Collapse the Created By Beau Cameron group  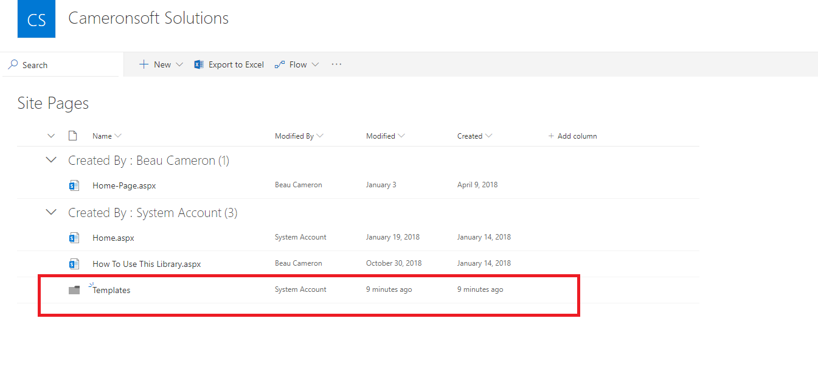tap(52, 161)
